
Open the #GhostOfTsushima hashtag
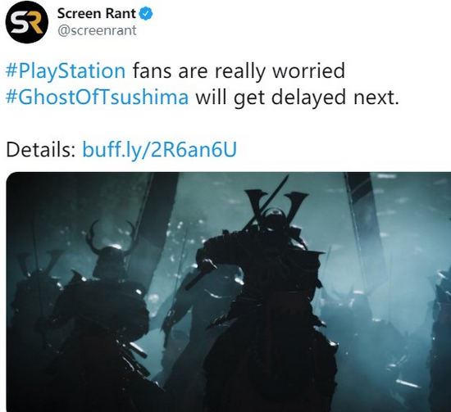tap(98, 97)
